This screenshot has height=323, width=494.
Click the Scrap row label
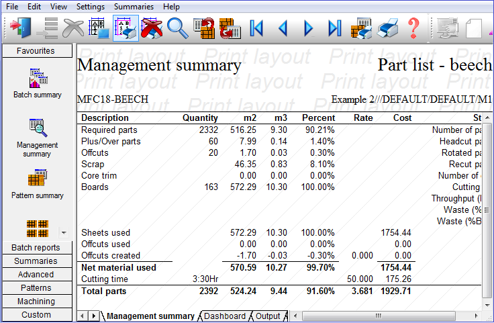(93, 164)
